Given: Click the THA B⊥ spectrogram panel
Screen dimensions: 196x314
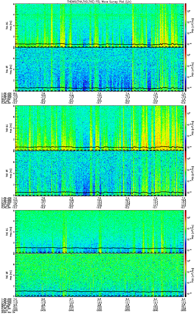Looking at the screenshot, I should (99, 25).
